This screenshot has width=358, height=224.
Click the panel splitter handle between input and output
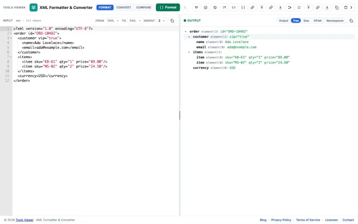tap(180, 116)
